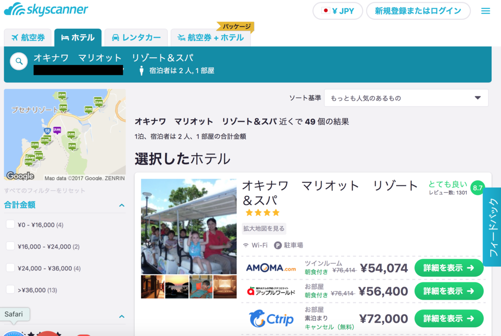
Task: Check the ¥16,000 - ¥24,000 price filter
Action: [x=10, y=246]
